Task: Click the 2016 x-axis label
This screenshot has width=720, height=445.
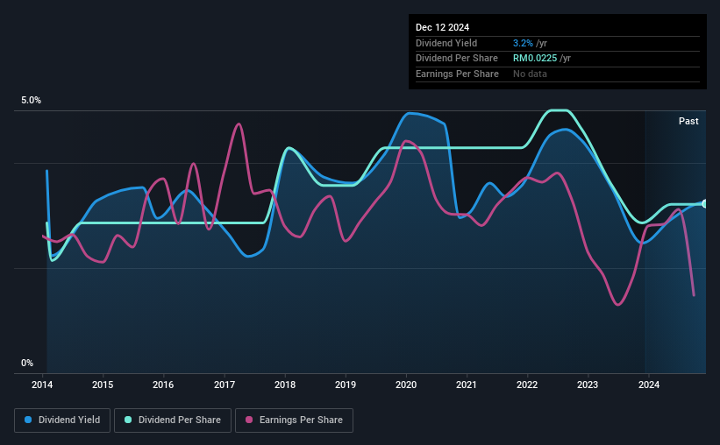Action: click(x=163, y=385)
